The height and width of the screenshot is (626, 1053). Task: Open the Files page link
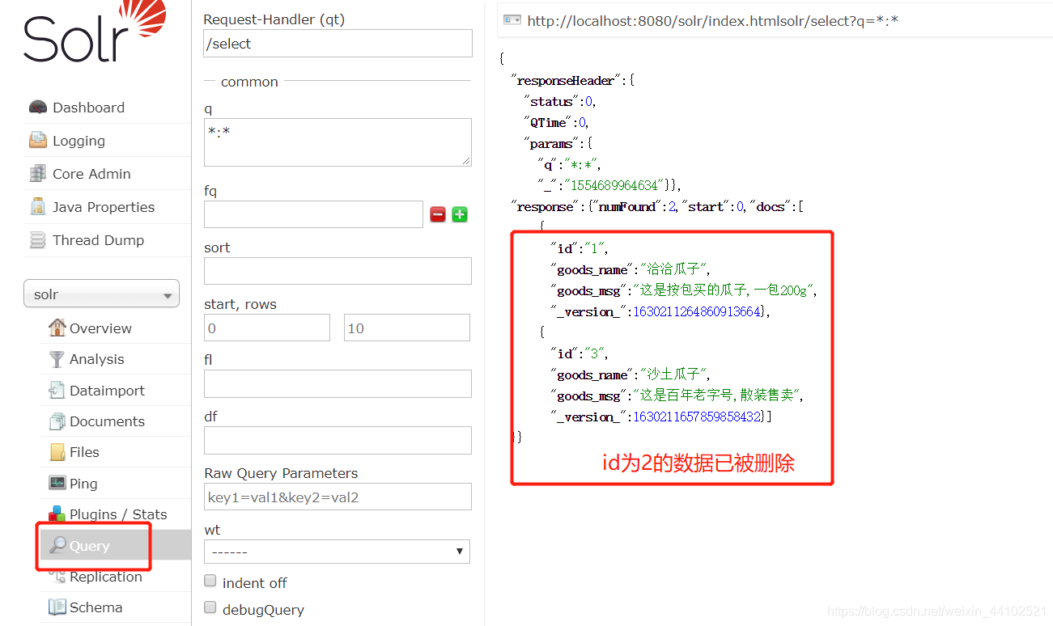tap(84, 452)
